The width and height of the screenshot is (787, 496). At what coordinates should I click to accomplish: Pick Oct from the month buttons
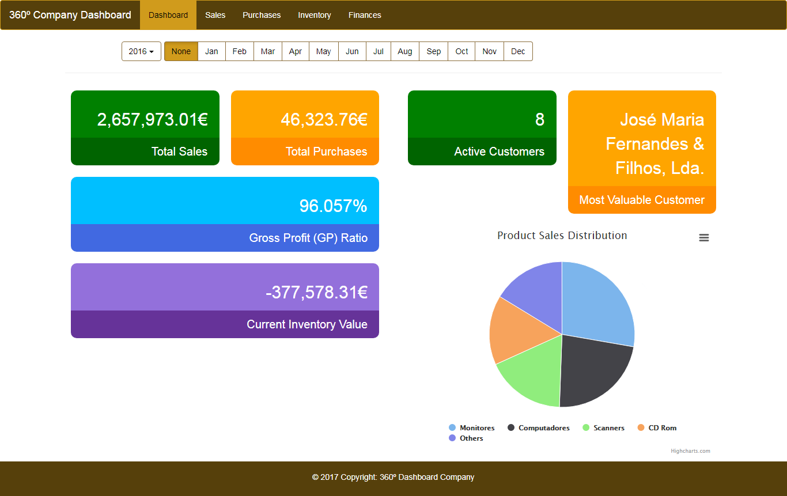click(x=461, y=51)
